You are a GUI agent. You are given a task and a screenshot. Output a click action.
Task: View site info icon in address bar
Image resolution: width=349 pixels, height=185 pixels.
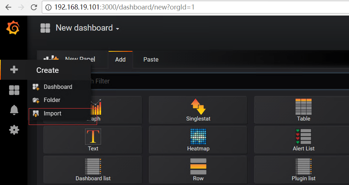[48, 7]
